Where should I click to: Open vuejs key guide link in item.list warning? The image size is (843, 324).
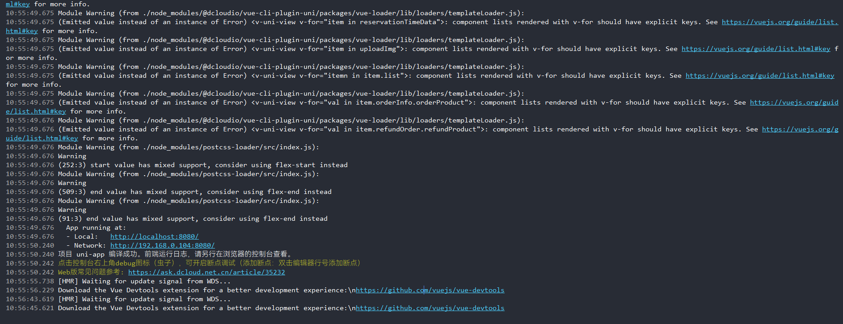pos(760,76)
